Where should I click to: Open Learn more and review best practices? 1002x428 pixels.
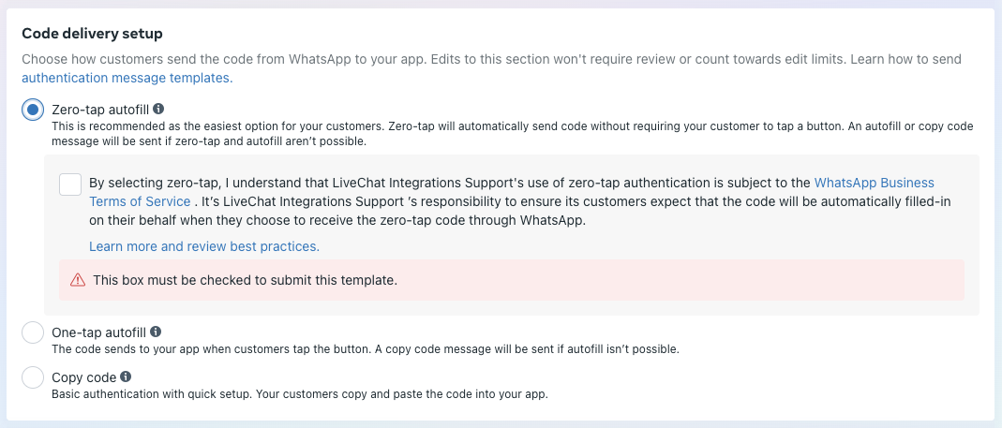click(x=204, y=246)
